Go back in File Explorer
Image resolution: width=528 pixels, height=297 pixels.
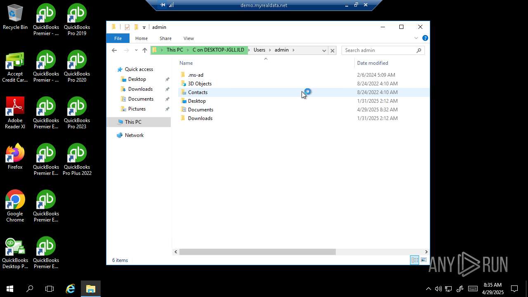114,50
